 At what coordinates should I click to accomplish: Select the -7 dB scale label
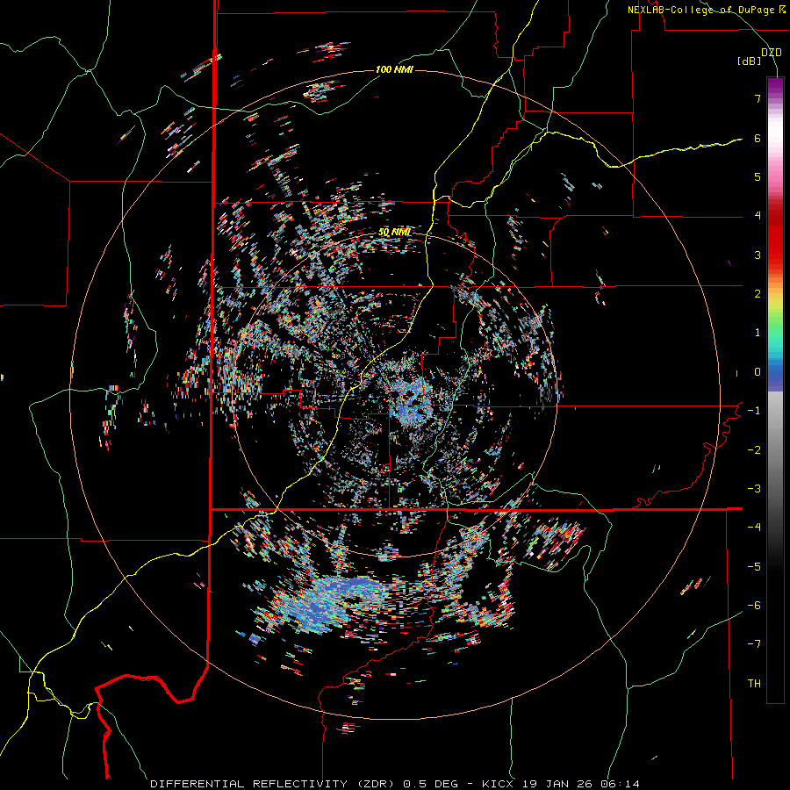tap(754, 644)
